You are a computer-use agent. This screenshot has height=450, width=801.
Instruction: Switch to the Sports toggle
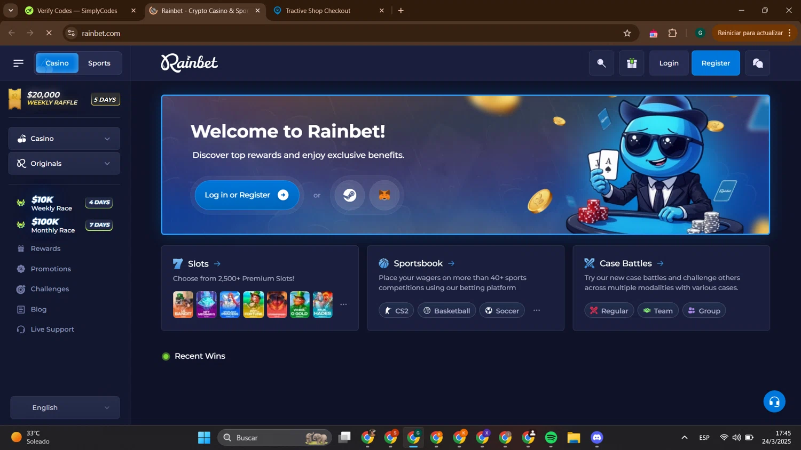tap(99, 63)
